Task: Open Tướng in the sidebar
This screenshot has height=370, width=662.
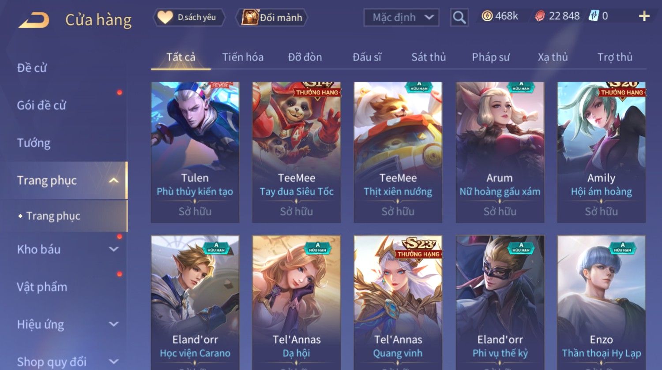Action: (34, 143)
